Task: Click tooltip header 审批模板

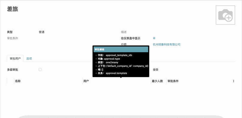Action: tap(121, 49)
